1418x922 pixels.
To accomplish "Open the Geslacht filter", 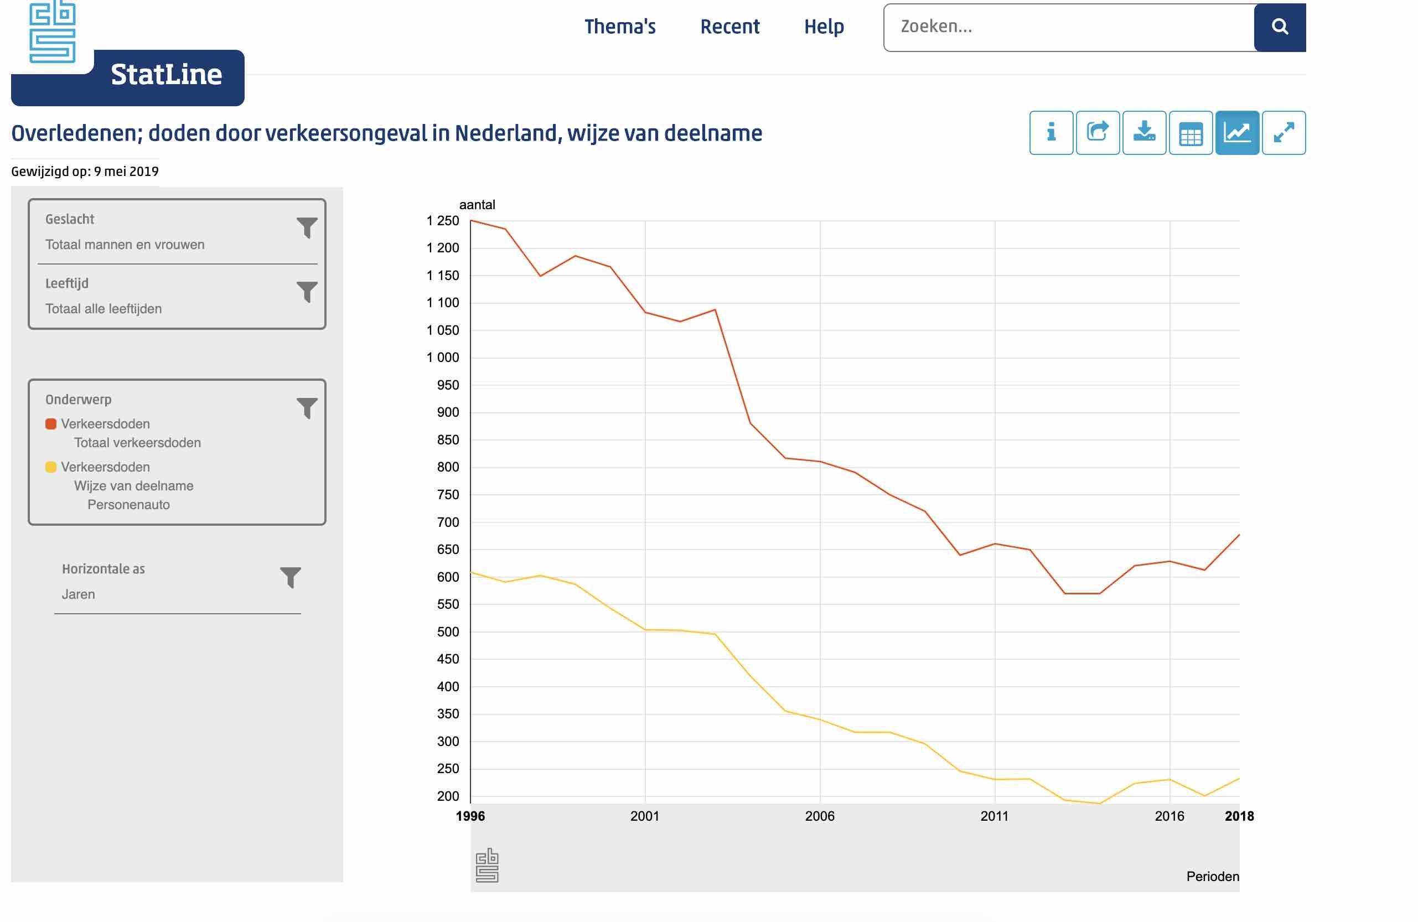I will click(x=306, y=227).
